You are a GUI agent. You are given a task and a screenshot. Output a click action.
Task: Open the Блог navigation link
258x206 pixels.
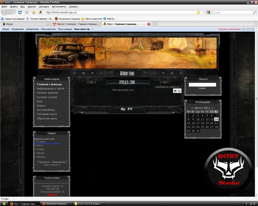click(40, 101)
